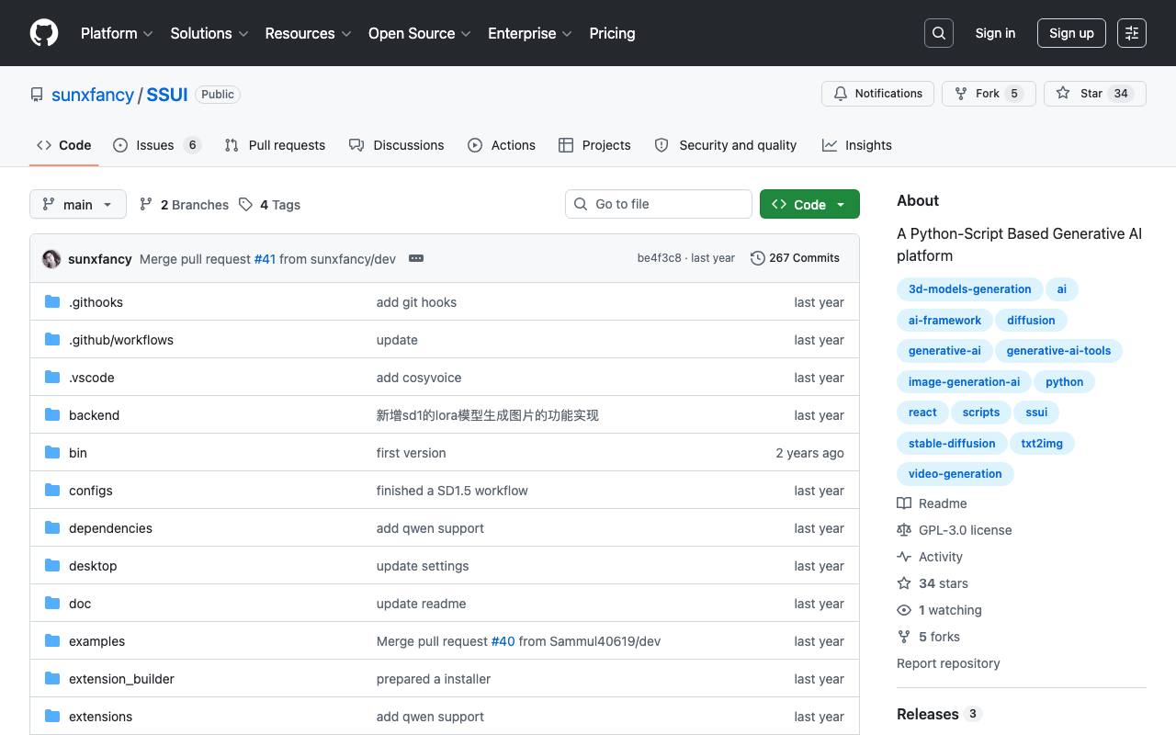Screen dimensions: 1176x735
Task: Click the backend folder icon
Action: click(52, 414)
